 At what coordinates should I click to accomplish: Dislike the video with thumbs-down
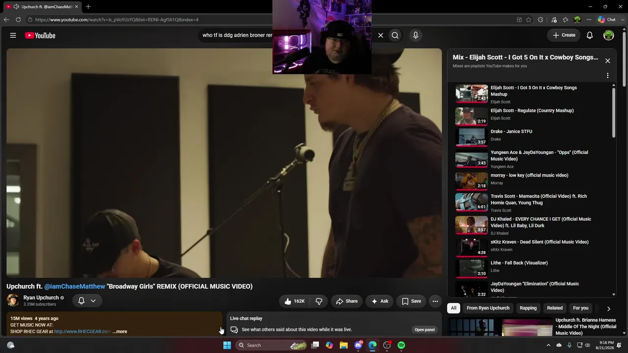(319, 301)
